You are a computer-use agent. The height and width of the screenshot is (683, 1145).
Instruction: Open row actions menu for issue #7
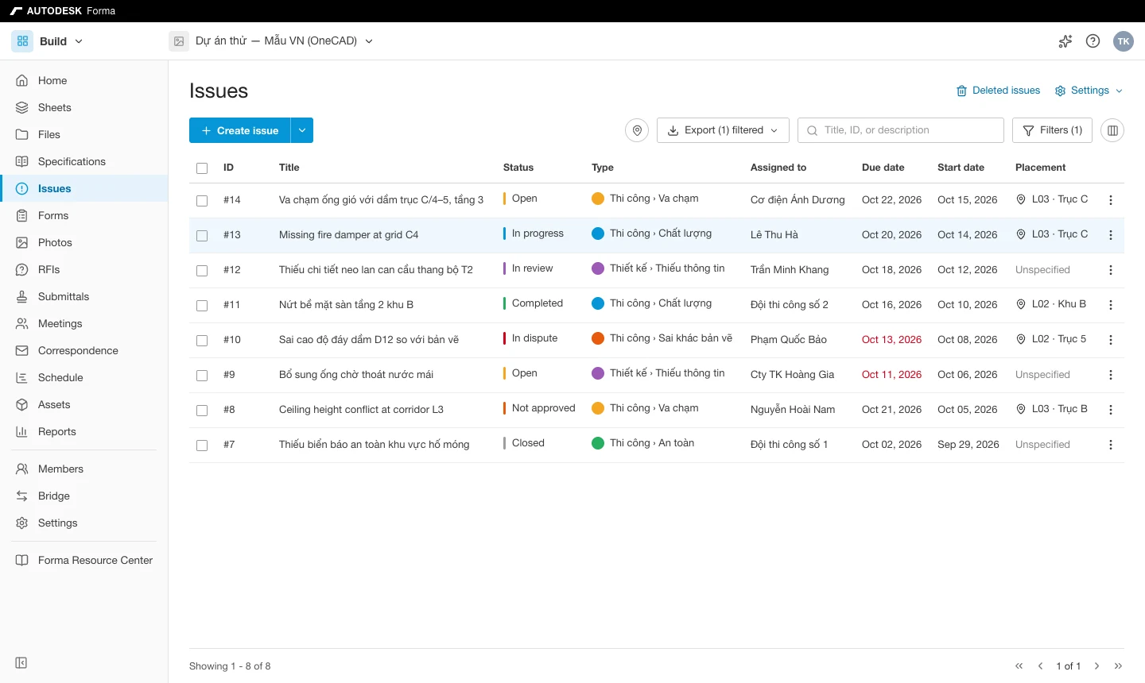click(1111, 445)
